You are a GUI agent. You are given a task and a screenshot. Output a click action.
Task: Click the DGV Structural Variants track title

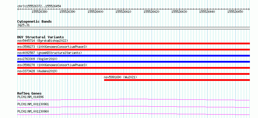point(41,37)
